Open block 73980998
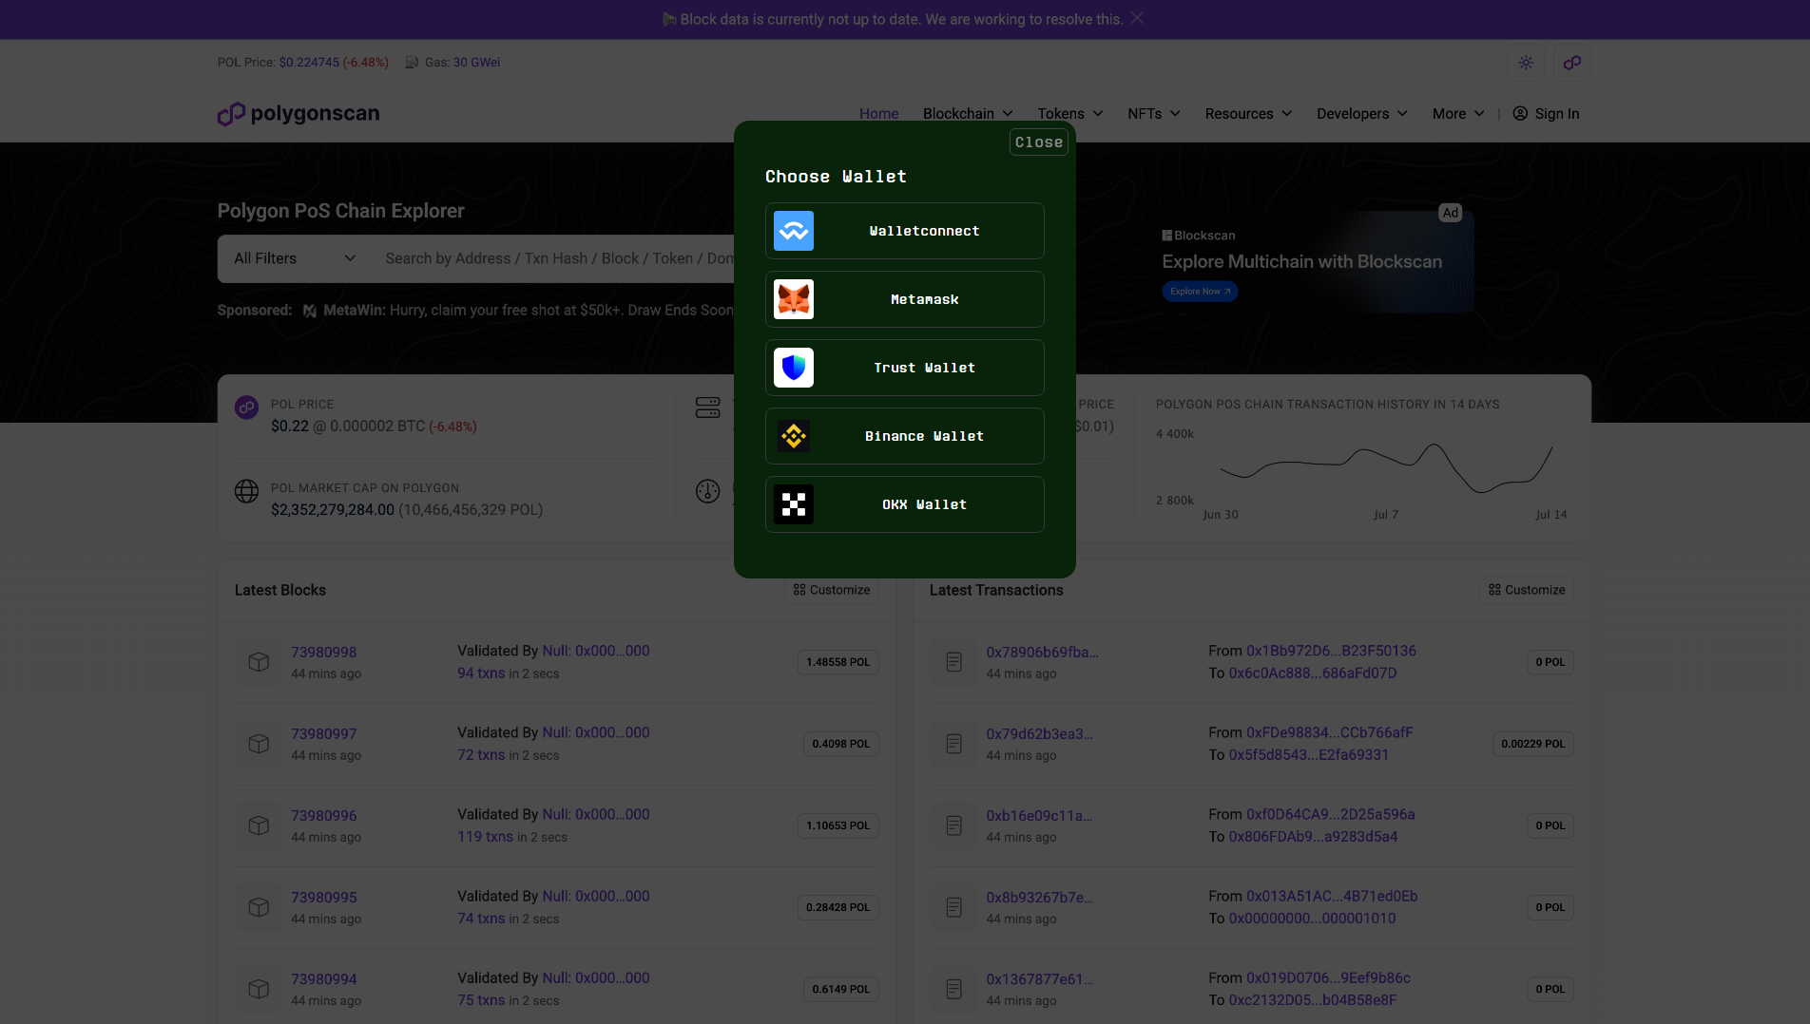This screenshot has height=1024, width=1810. tap(324, 653)
